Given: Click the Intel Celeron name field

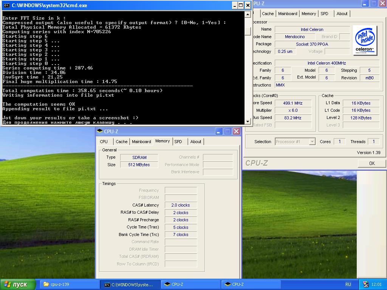Looking at the screenshot, I should tap(312, 29).
